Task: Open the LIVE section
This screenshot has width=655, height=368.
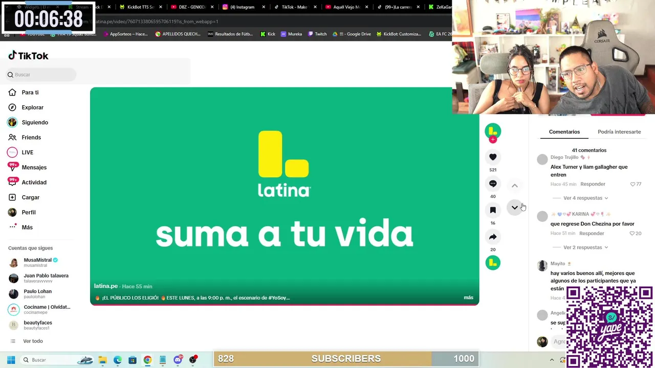Action: point(20,152)
